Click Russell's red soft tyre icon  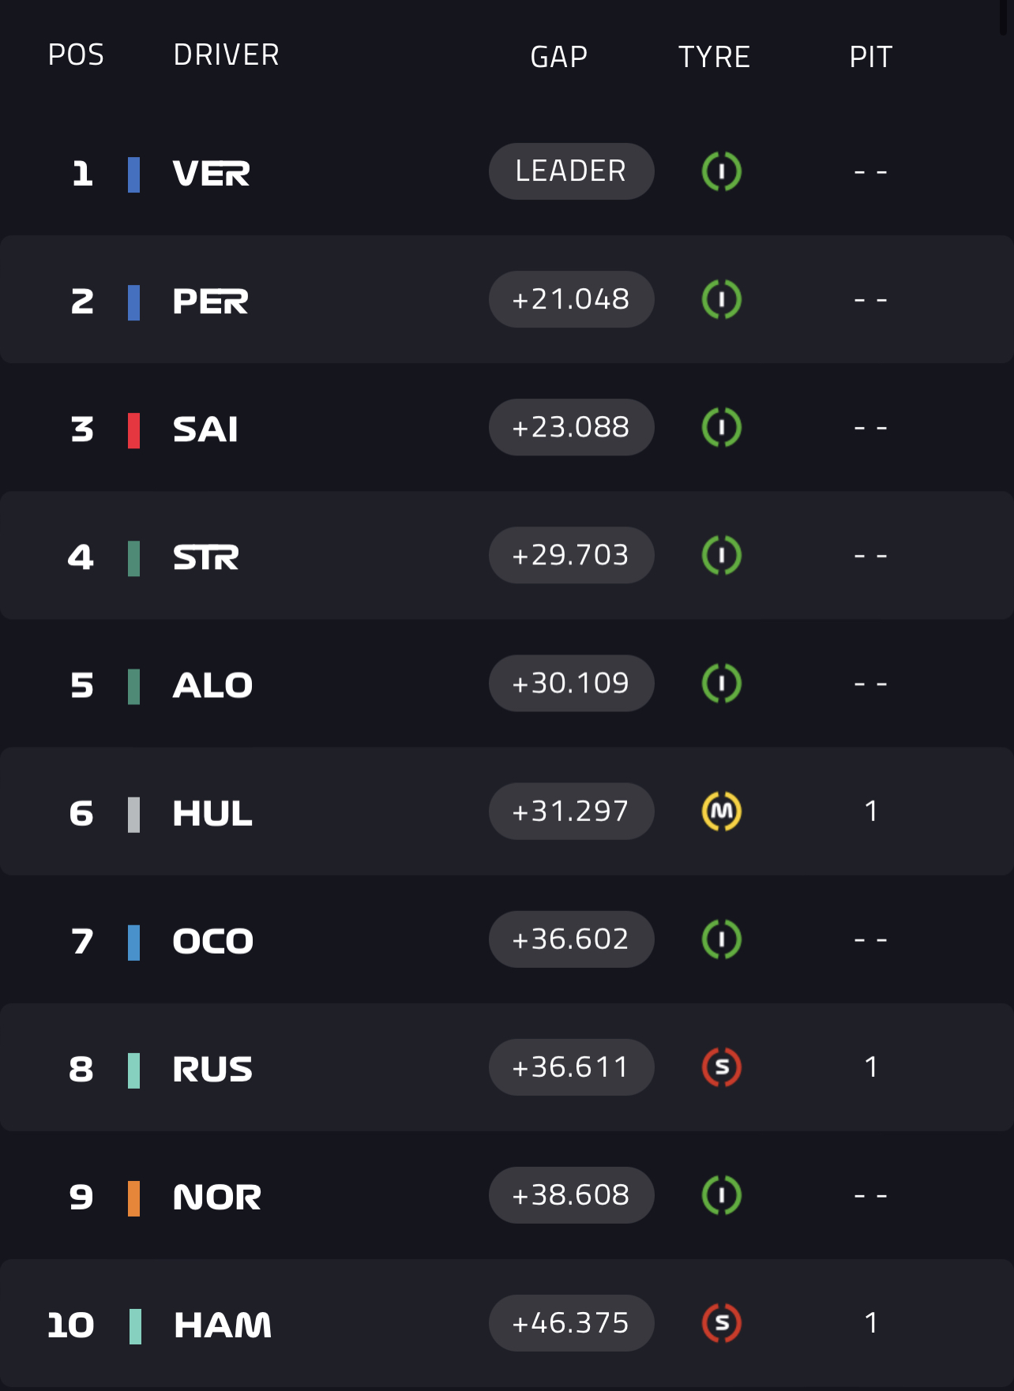click(721, 1067)
